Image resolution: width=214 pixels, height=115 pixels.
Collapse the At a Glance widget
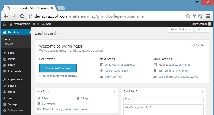tap(114, 92)
